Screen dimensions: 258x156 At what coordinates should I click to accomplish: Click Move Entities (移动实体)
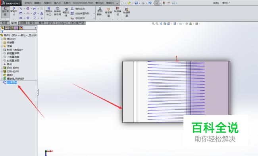(78, 18)
